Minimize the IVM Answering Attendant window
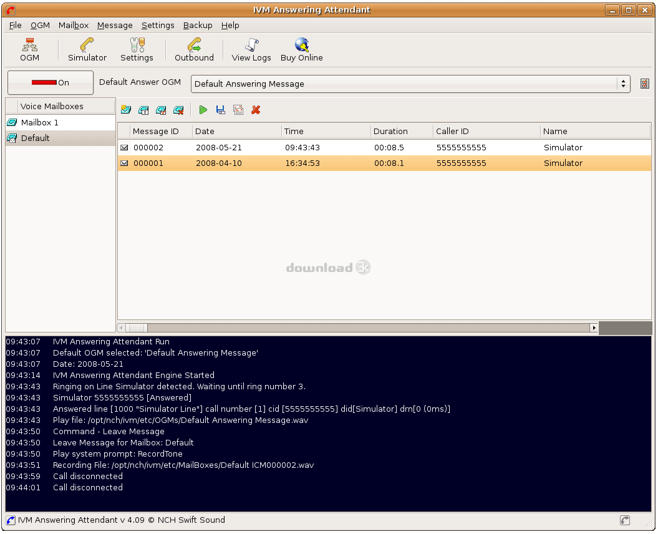 (612, 10)
